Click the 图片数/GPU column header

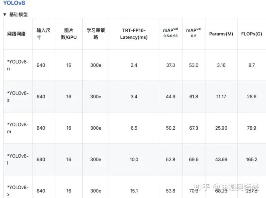point(69,34)
